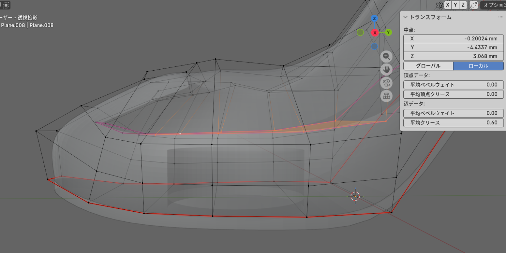Click the green Y axis on gizmo
Viewport: 506px width, 253px height.
[x=388, y=32]
